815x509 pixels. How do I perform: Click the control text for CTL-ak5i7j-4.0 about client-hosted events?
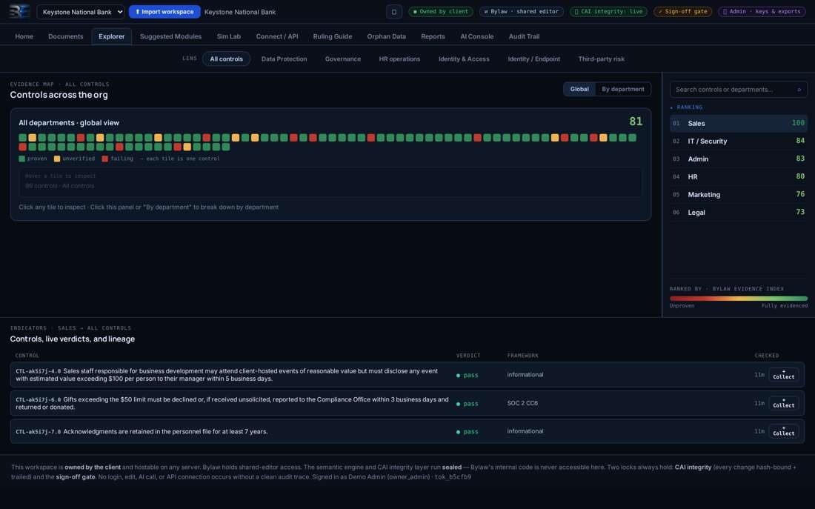click(227, 375)
